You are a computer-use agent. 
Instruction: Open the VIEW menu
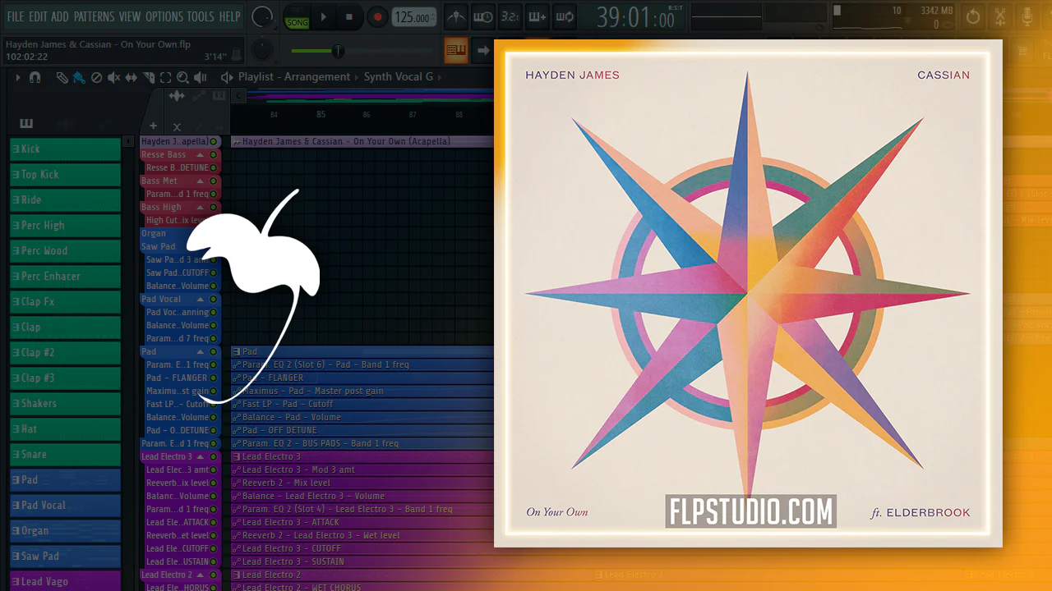[130, 16]
